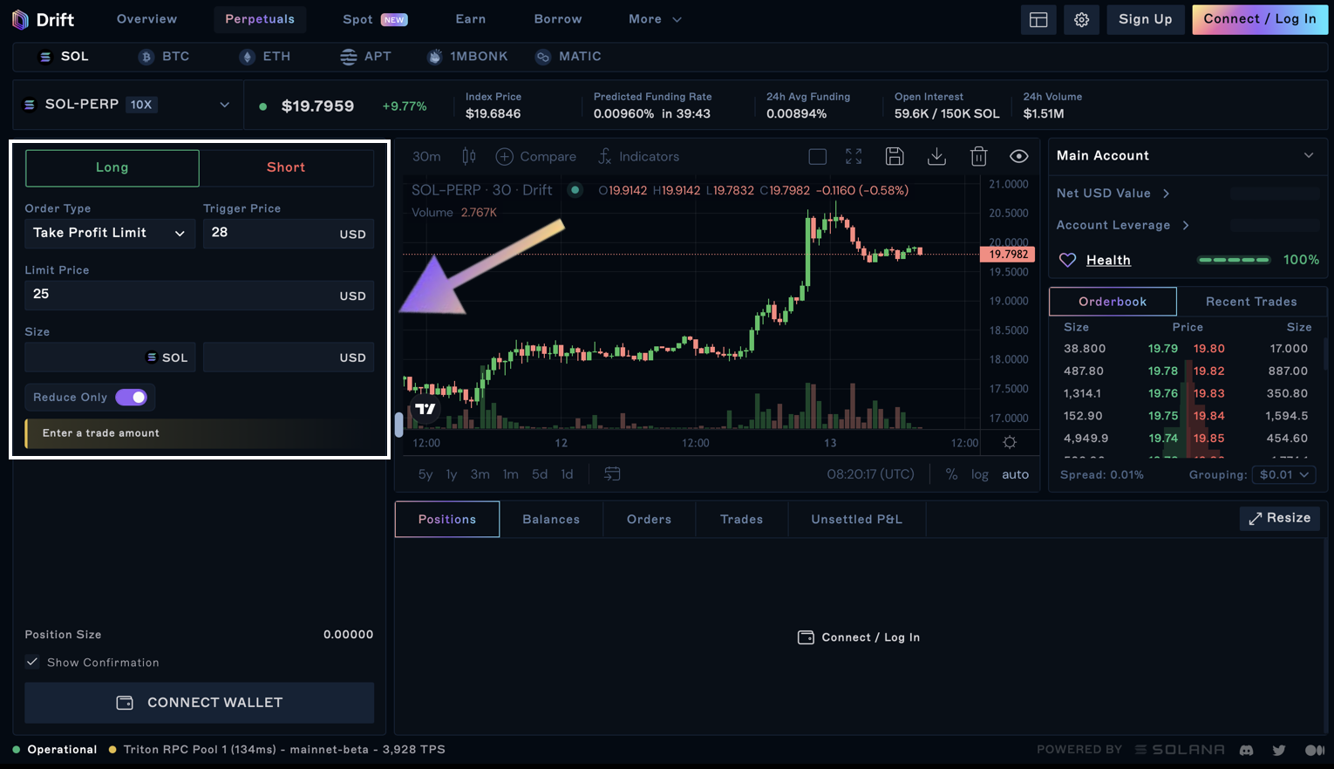
Task: Click the Sign Up button
Action: [1145, 19]
